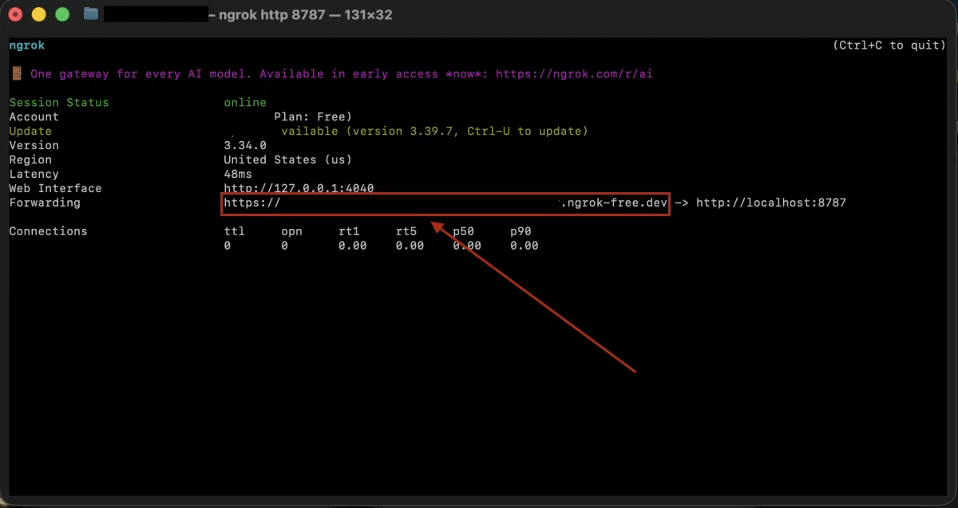Click the 'Connections' label
Image resolution: width=958 pixels, height=508 pixels.
click(x=48, y=231)
